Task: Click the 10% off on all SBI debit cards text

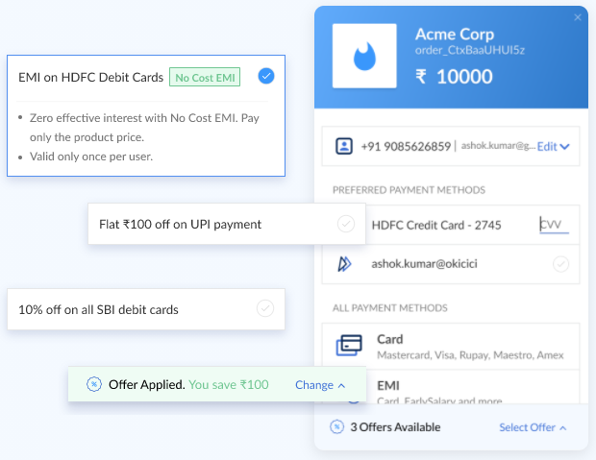Action: pyautogui.click(x=98, y=310)
